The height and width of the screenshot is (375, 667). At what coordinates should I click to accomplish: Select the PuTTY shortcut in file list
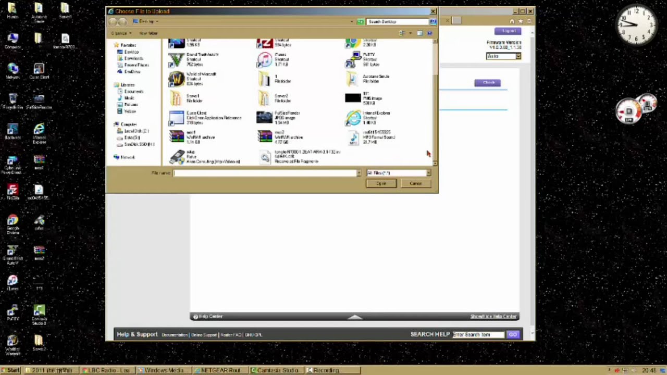pos(361,59)
